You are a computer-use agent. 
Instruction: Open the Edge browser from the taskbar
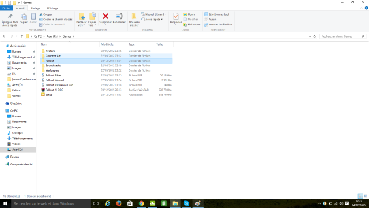(x=107, y=203)
